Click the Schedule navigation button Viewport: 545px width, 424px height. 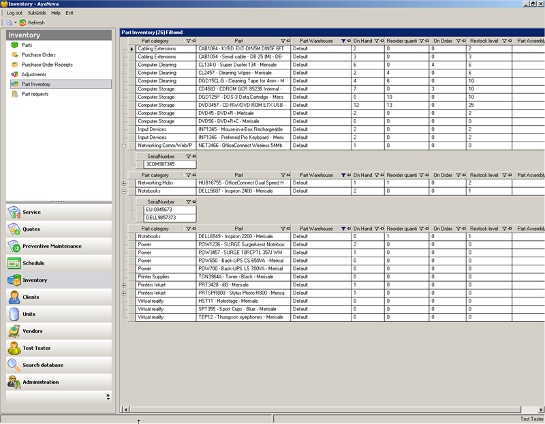coord(59,263)
